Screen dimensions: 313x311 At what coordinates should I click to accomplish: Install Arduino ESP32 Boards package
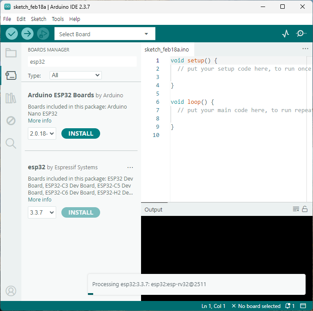point(81,133)
